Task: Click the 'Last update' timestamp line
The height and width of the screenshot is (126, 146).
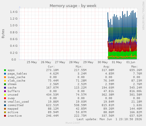Action: click(x=109, y=119)
